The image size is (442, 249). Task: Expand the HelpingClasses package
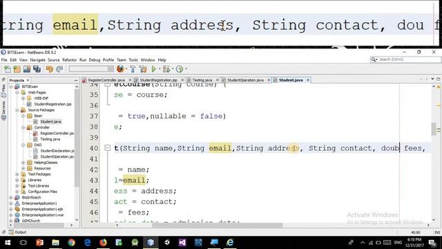click(23, 163)
